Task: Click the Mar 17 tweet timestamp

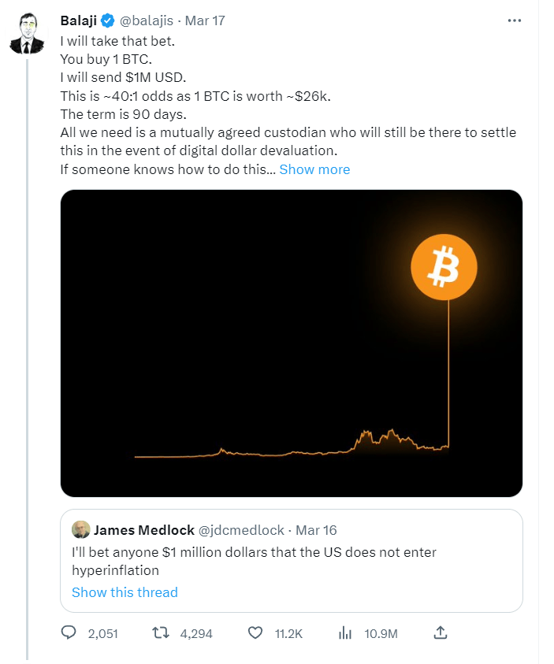Action: [205, 20]
